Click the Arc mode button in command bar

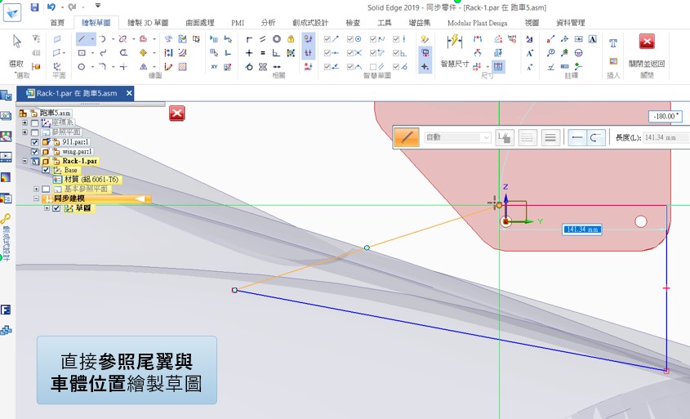596,137
